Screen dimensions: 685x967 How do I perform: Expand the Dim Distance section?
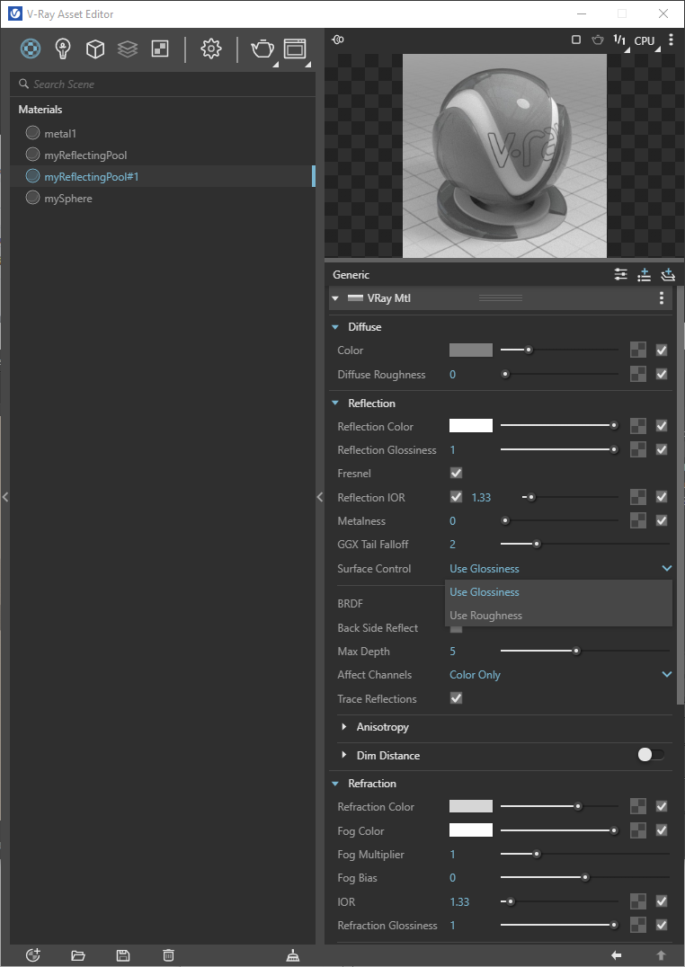343,755
